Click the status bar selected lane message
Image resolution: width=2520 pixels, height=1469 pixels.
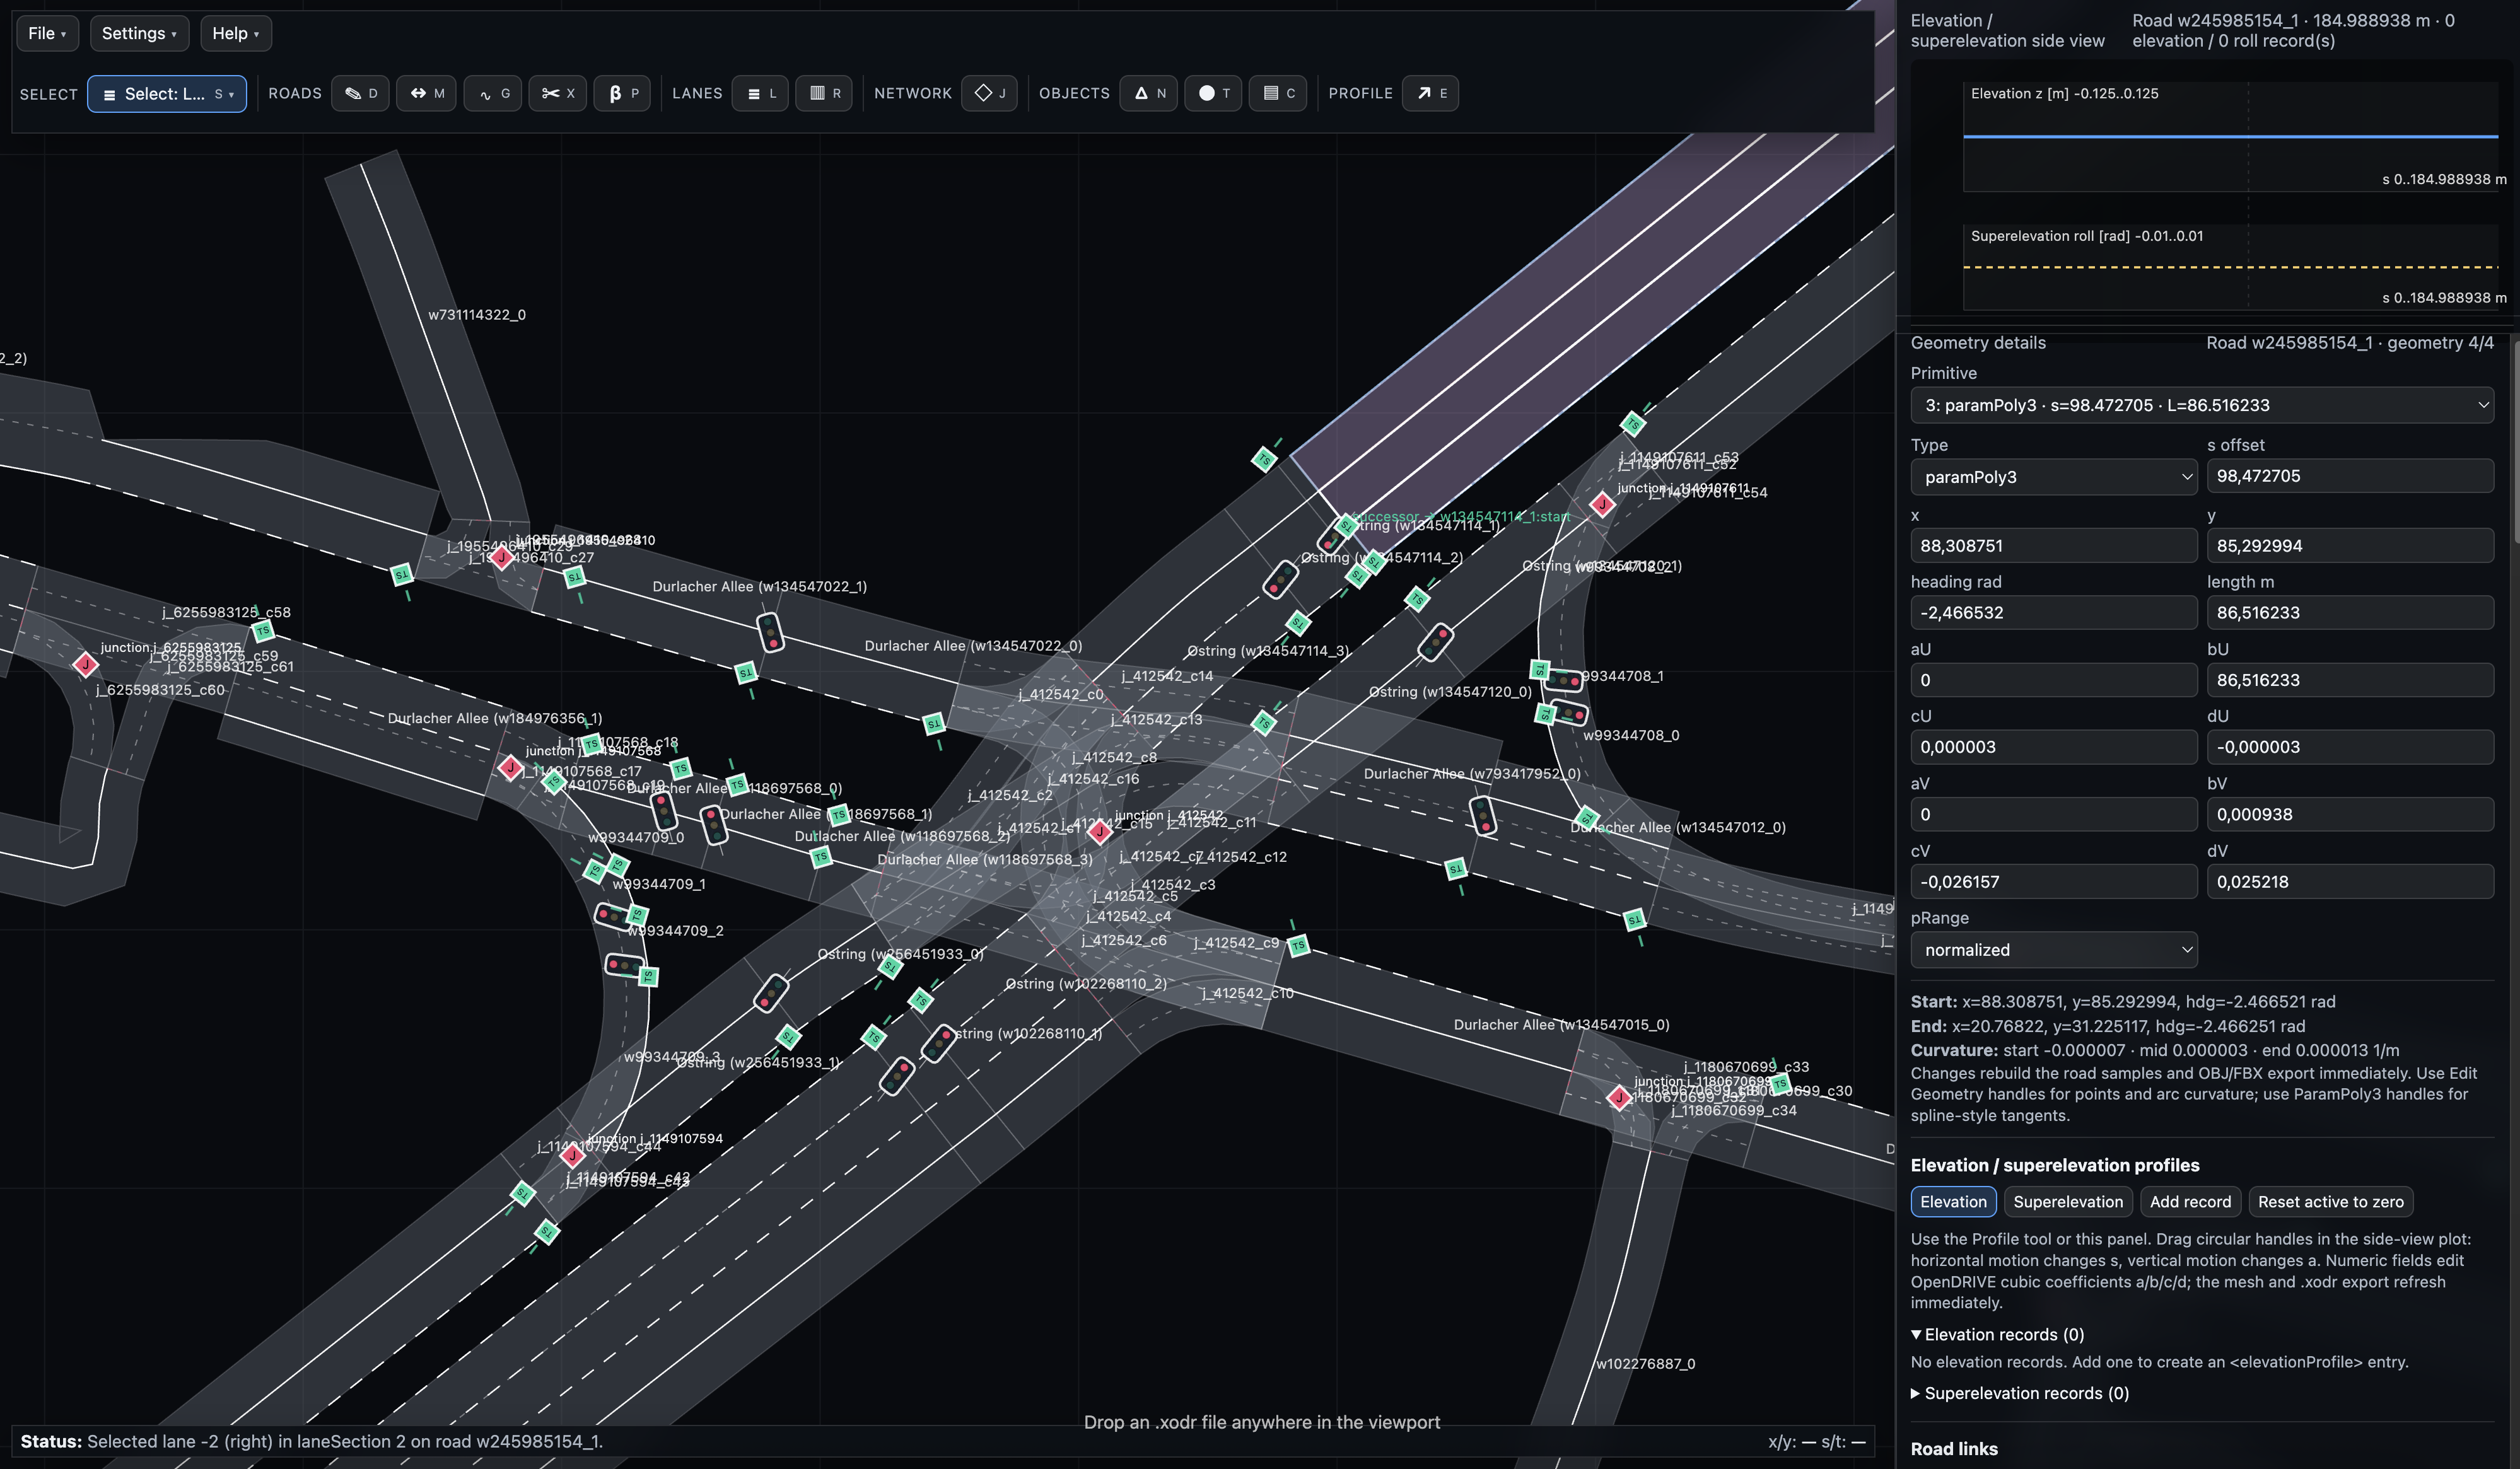[x=344, y=1441]
